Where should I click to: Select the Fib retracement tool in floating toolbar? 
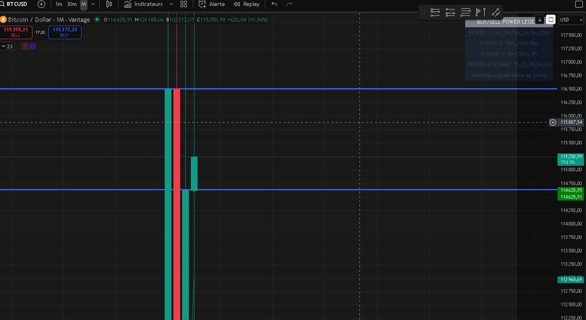435,12
